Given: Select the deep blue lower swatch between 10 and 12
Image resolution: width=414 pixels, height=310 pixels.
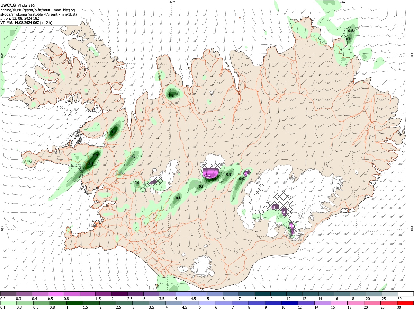Looking at the screenshot, I should [x=289, y=303].
